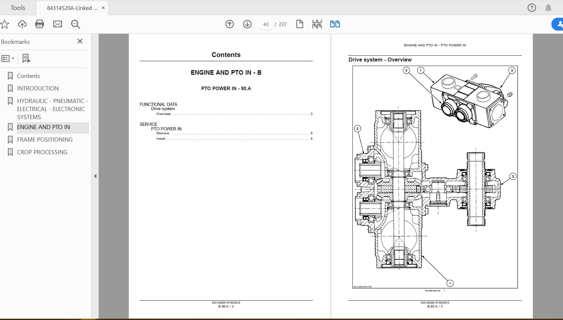Screen dimensions: 563x320
Task: Toggle single page view mode
Action: point(300,24)
